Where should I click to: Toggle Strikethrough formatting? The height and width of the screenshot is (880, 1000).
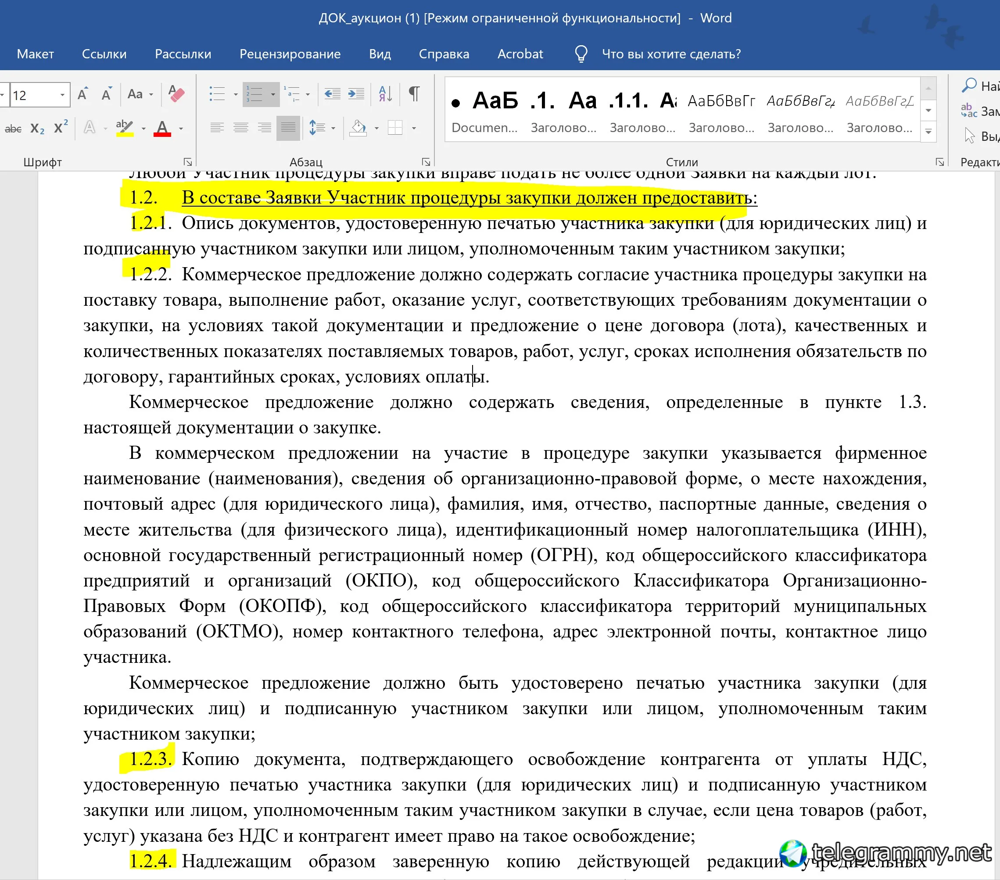13,129
